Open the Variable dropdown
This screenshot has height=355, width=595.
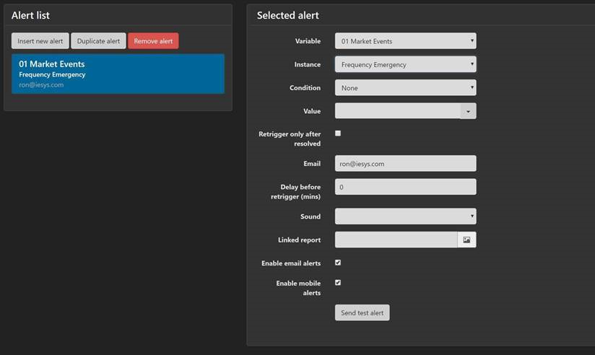click(x=405, y=41)
